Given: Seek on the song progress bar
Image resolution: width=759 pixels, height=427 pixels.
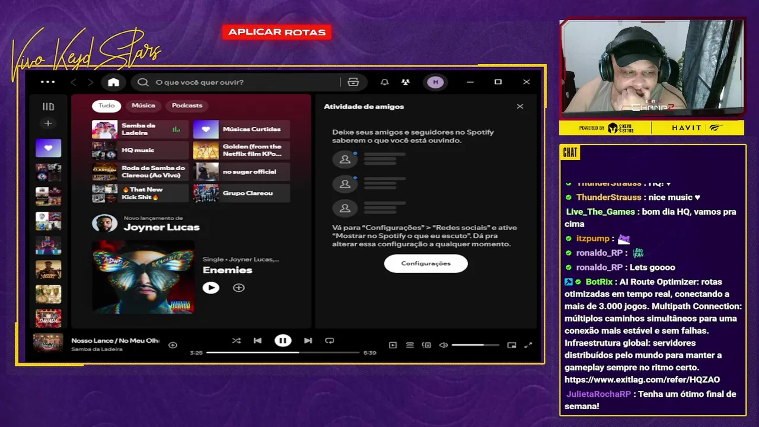Looking at the screenshot, I should tap(283, 353).
